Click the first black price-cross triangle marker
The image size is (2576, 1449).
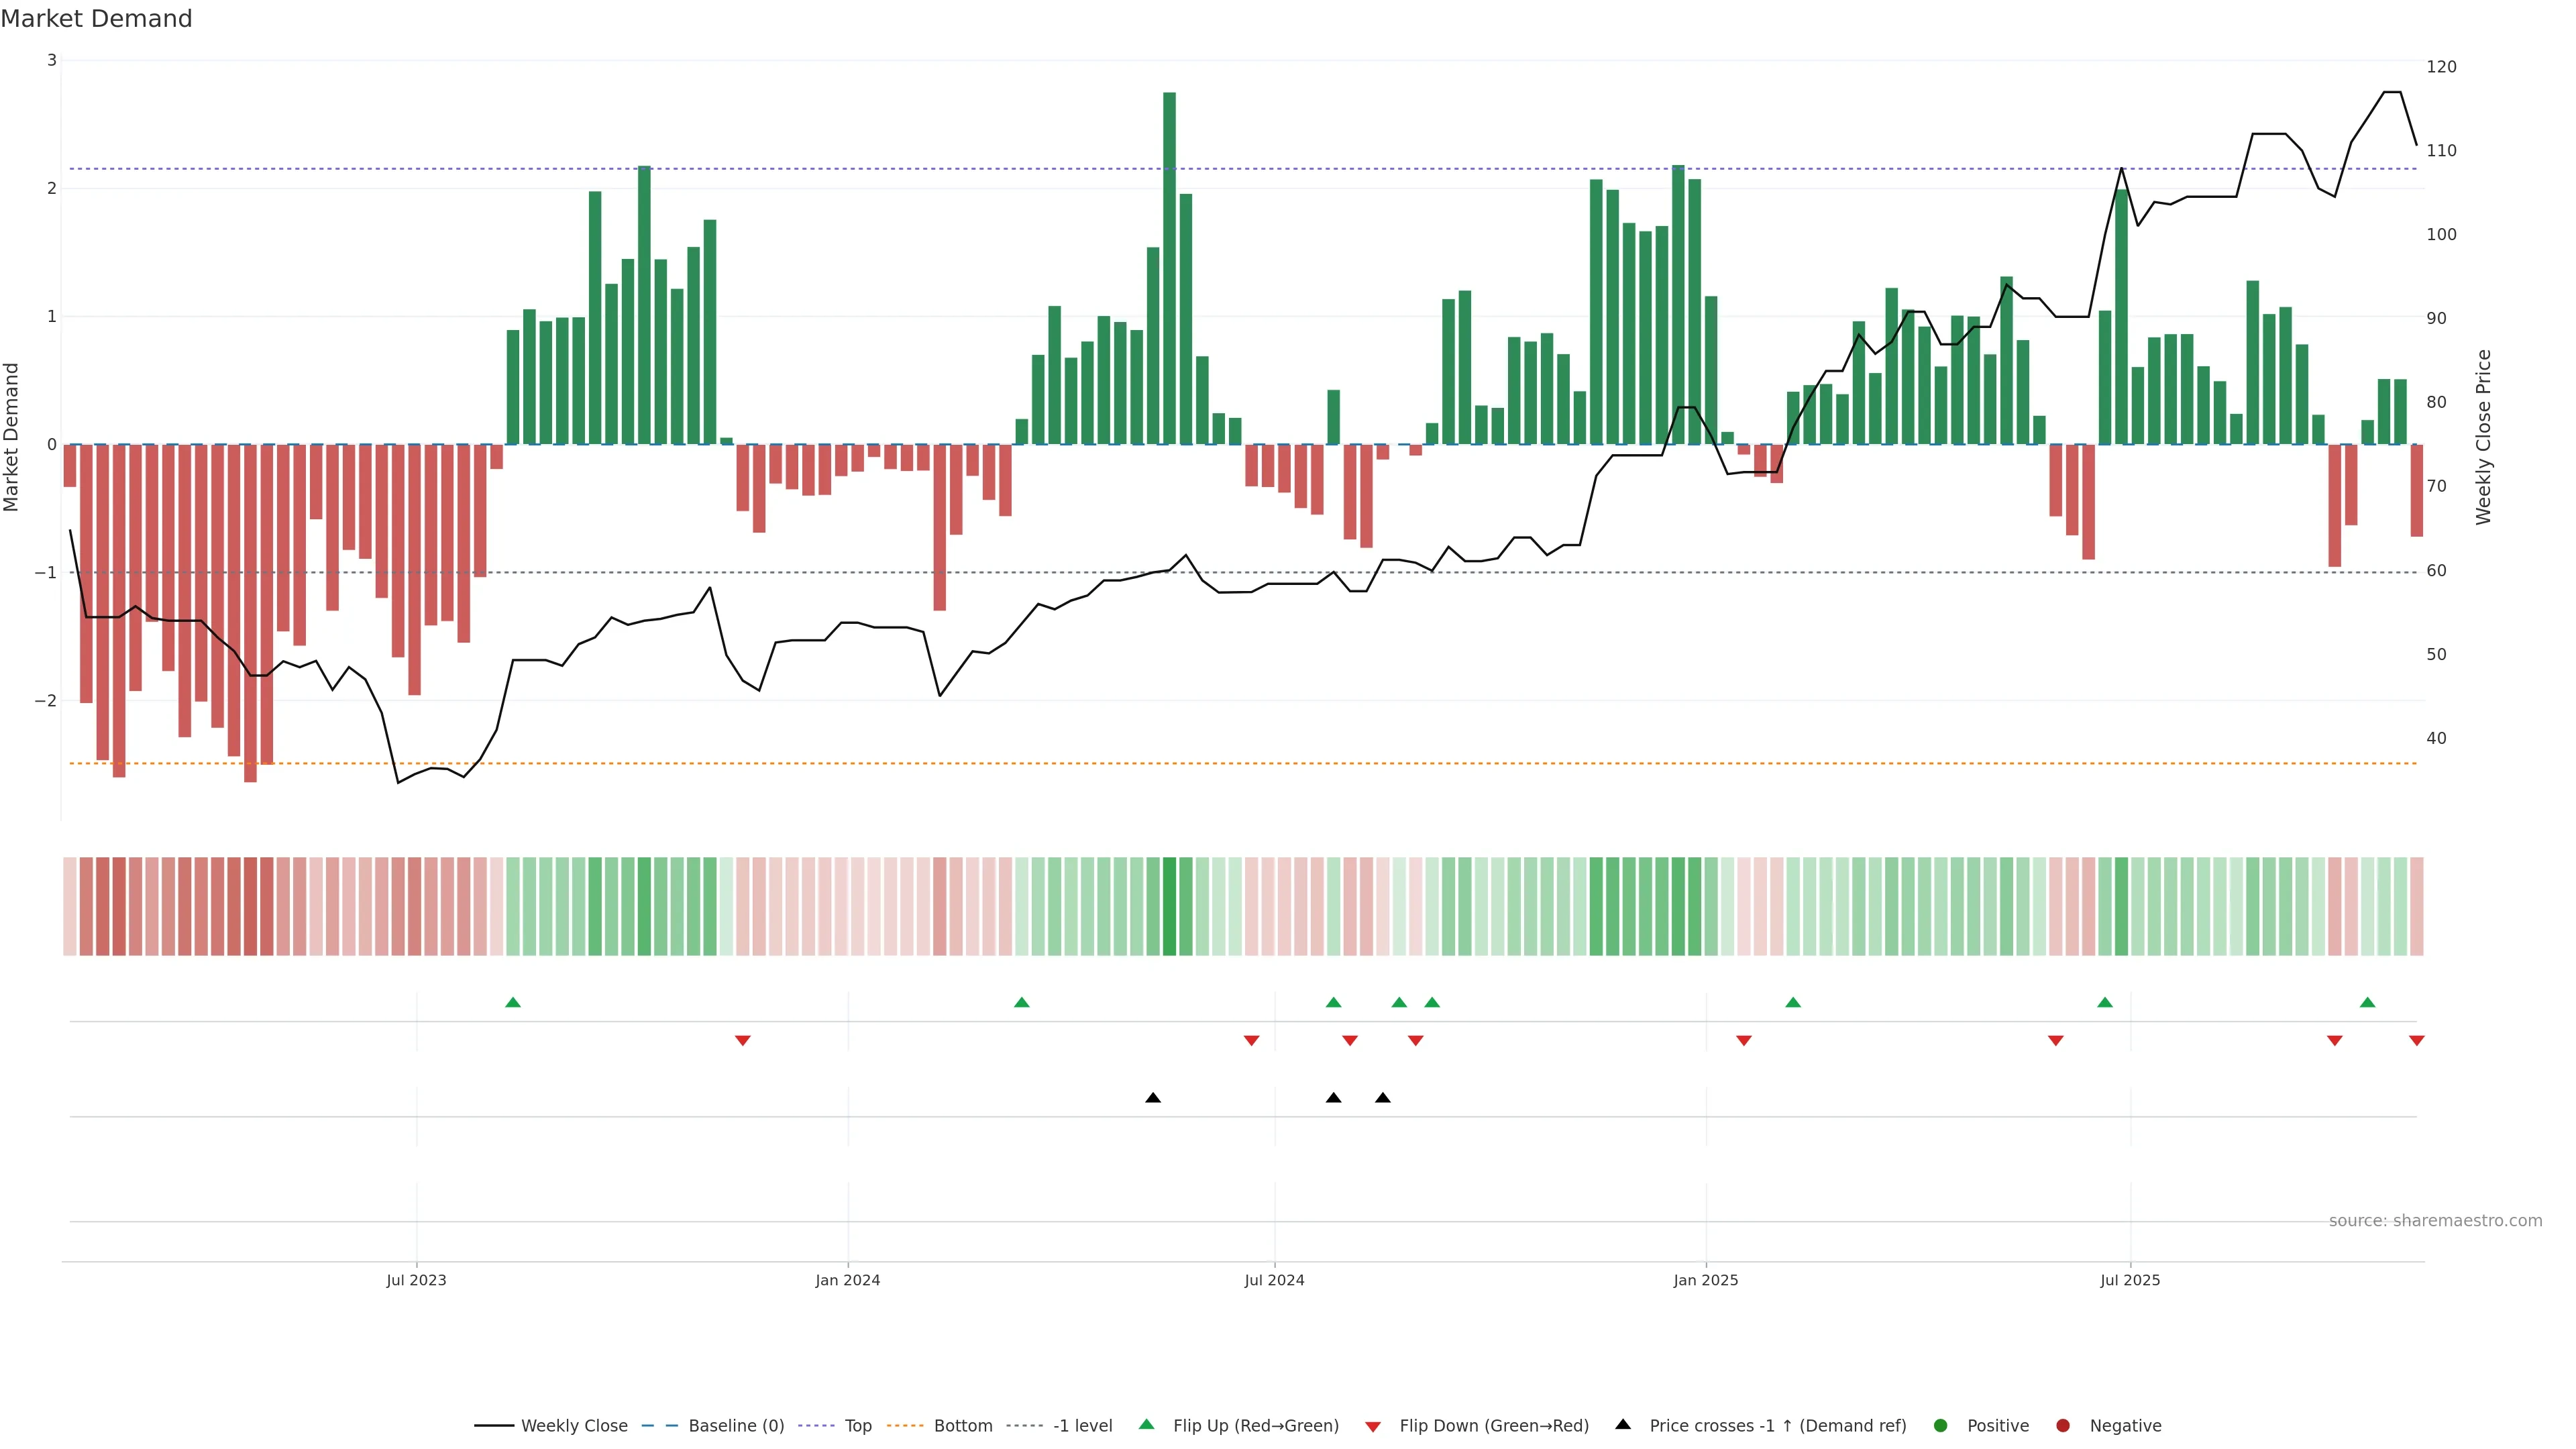pyautogui.click(x=1153, y=1098)
